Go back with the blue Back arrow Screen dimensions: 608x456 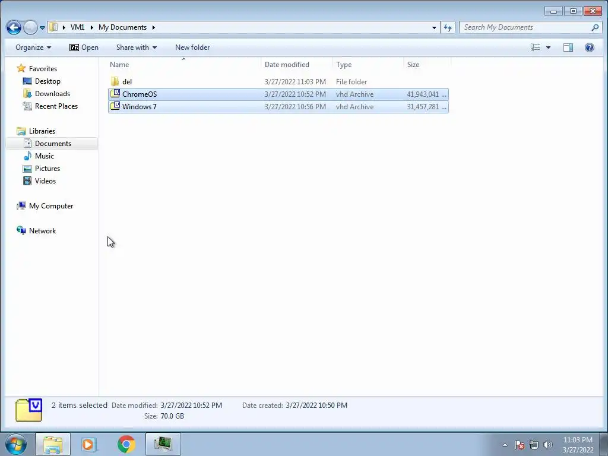click(14, 27)
